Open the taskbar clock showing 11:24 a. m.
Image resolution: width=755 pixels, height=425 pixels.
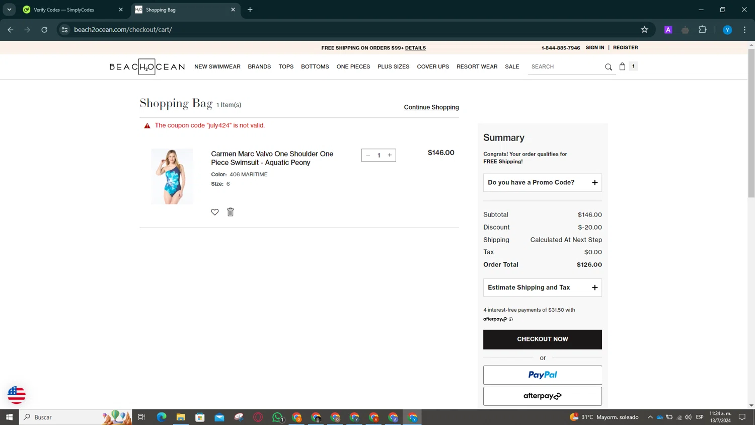pyautogui.click(x=720, y=417)
